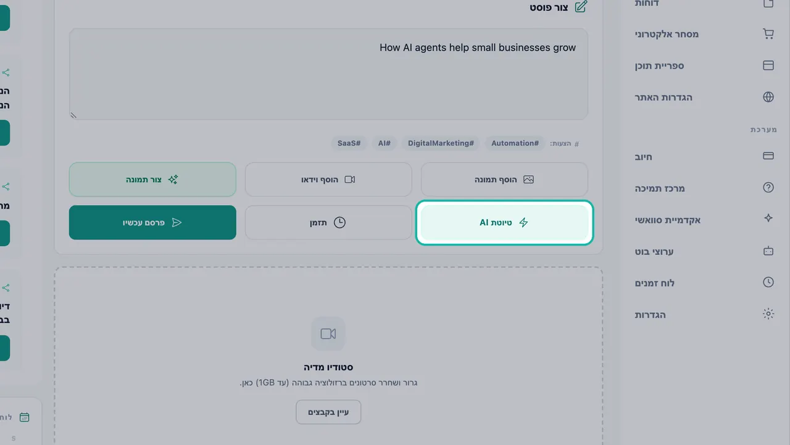Open הגדרות settings in sidebar

(704, 314)
